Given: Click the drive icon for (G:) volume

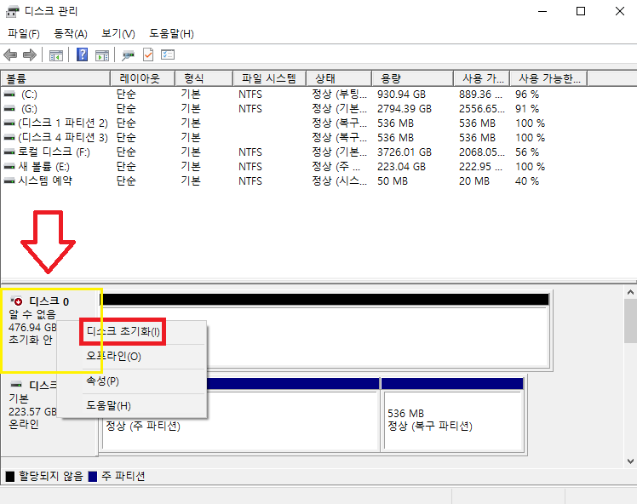Looking at the screenshot, I should (x=9, y=109).
